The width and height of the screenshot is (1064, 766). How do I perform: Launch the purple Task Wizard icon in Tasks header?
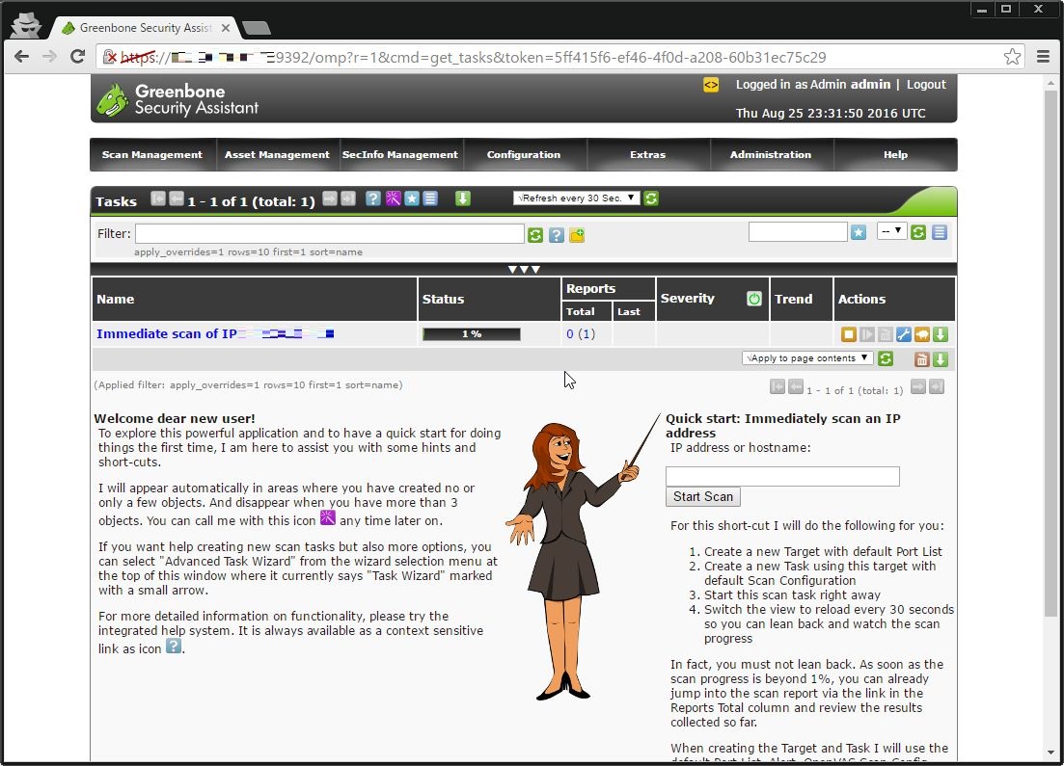[393, 198]
